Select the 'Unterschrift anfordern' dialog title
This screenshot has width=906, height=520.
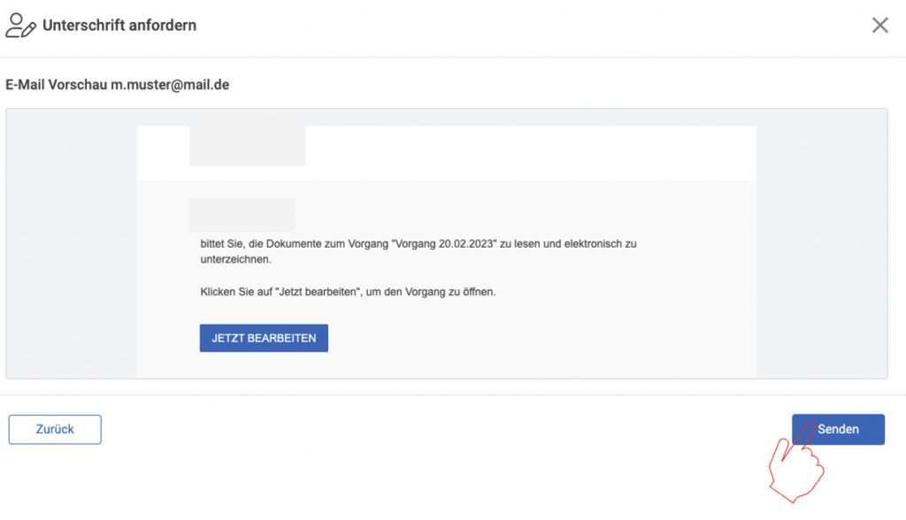tap(119, 26)
